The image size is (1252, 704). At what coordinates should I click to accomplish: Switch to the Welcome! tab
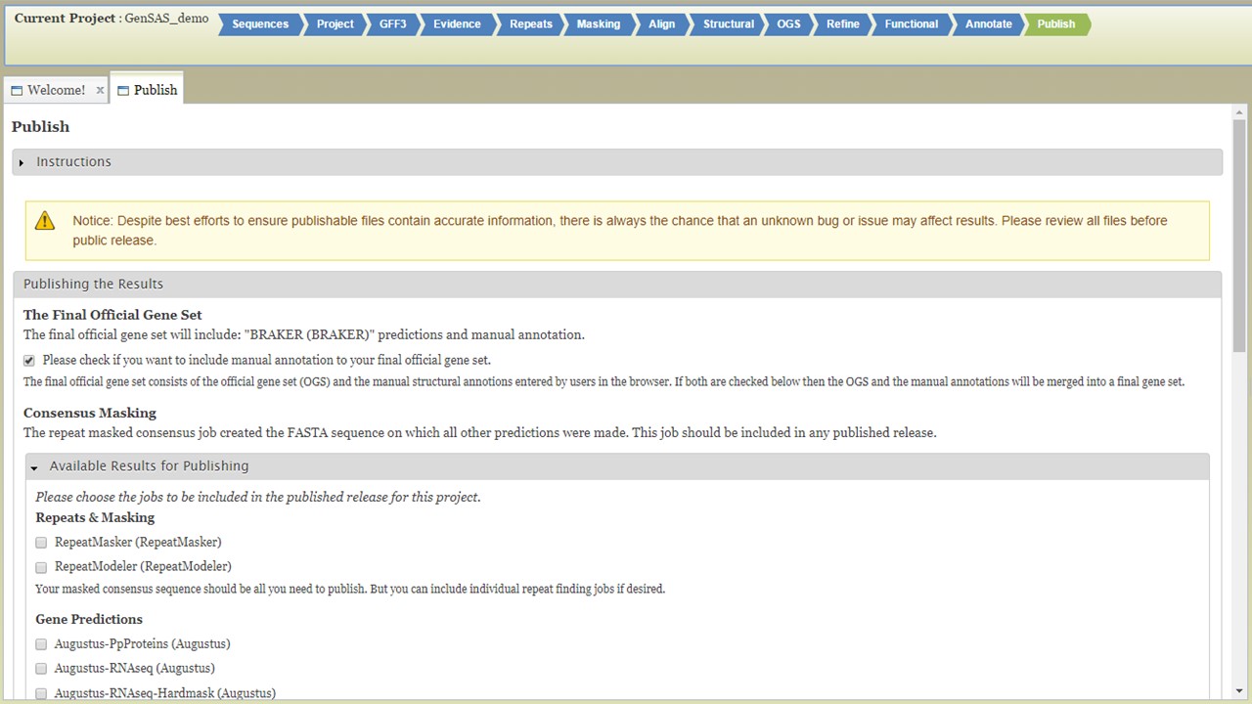[57, 90]
